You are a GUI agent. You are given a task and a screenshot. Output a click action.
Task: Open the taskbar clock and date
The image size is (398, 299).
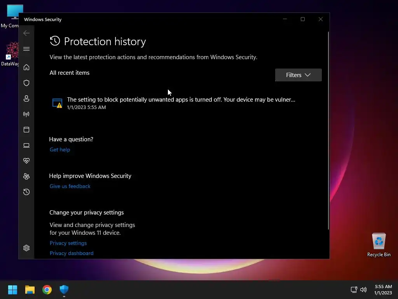[383, 290]
